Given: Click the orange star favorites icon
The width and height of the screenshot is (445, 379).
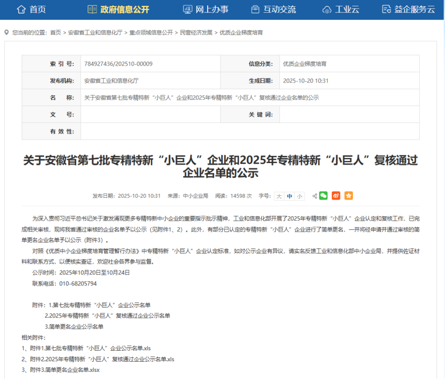Looking at the screenshot, I should click(x=349, y=196).
